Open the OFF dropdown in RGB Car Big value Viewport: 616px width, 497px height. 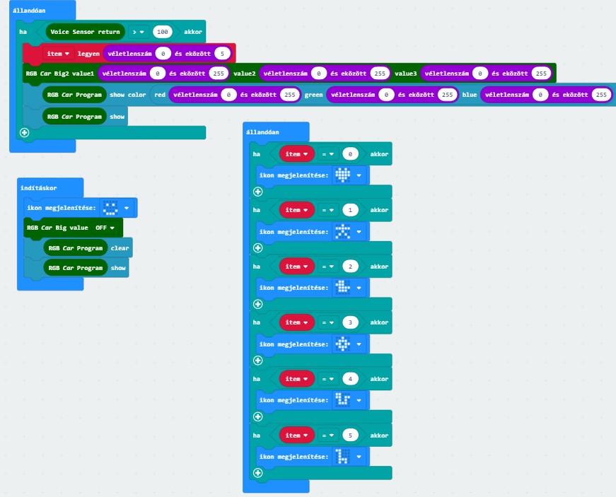[105, 228]
